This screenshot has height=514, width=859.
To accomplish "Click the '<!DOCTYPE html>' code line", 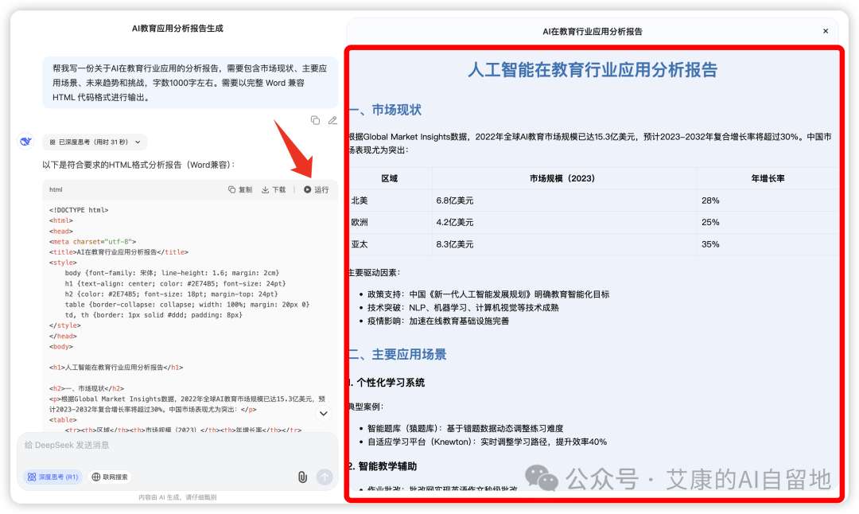I will (x=79, y=210).
